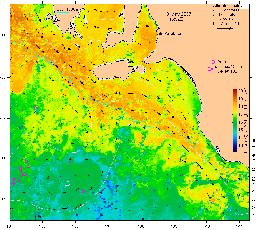Click the Argo float marker near 38.8°S 136.2°E

(x=83, y=192)
